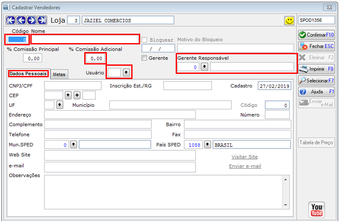Focus the UF input field
339x222 pixels.
pyautogui.click(x=49, y=105)
